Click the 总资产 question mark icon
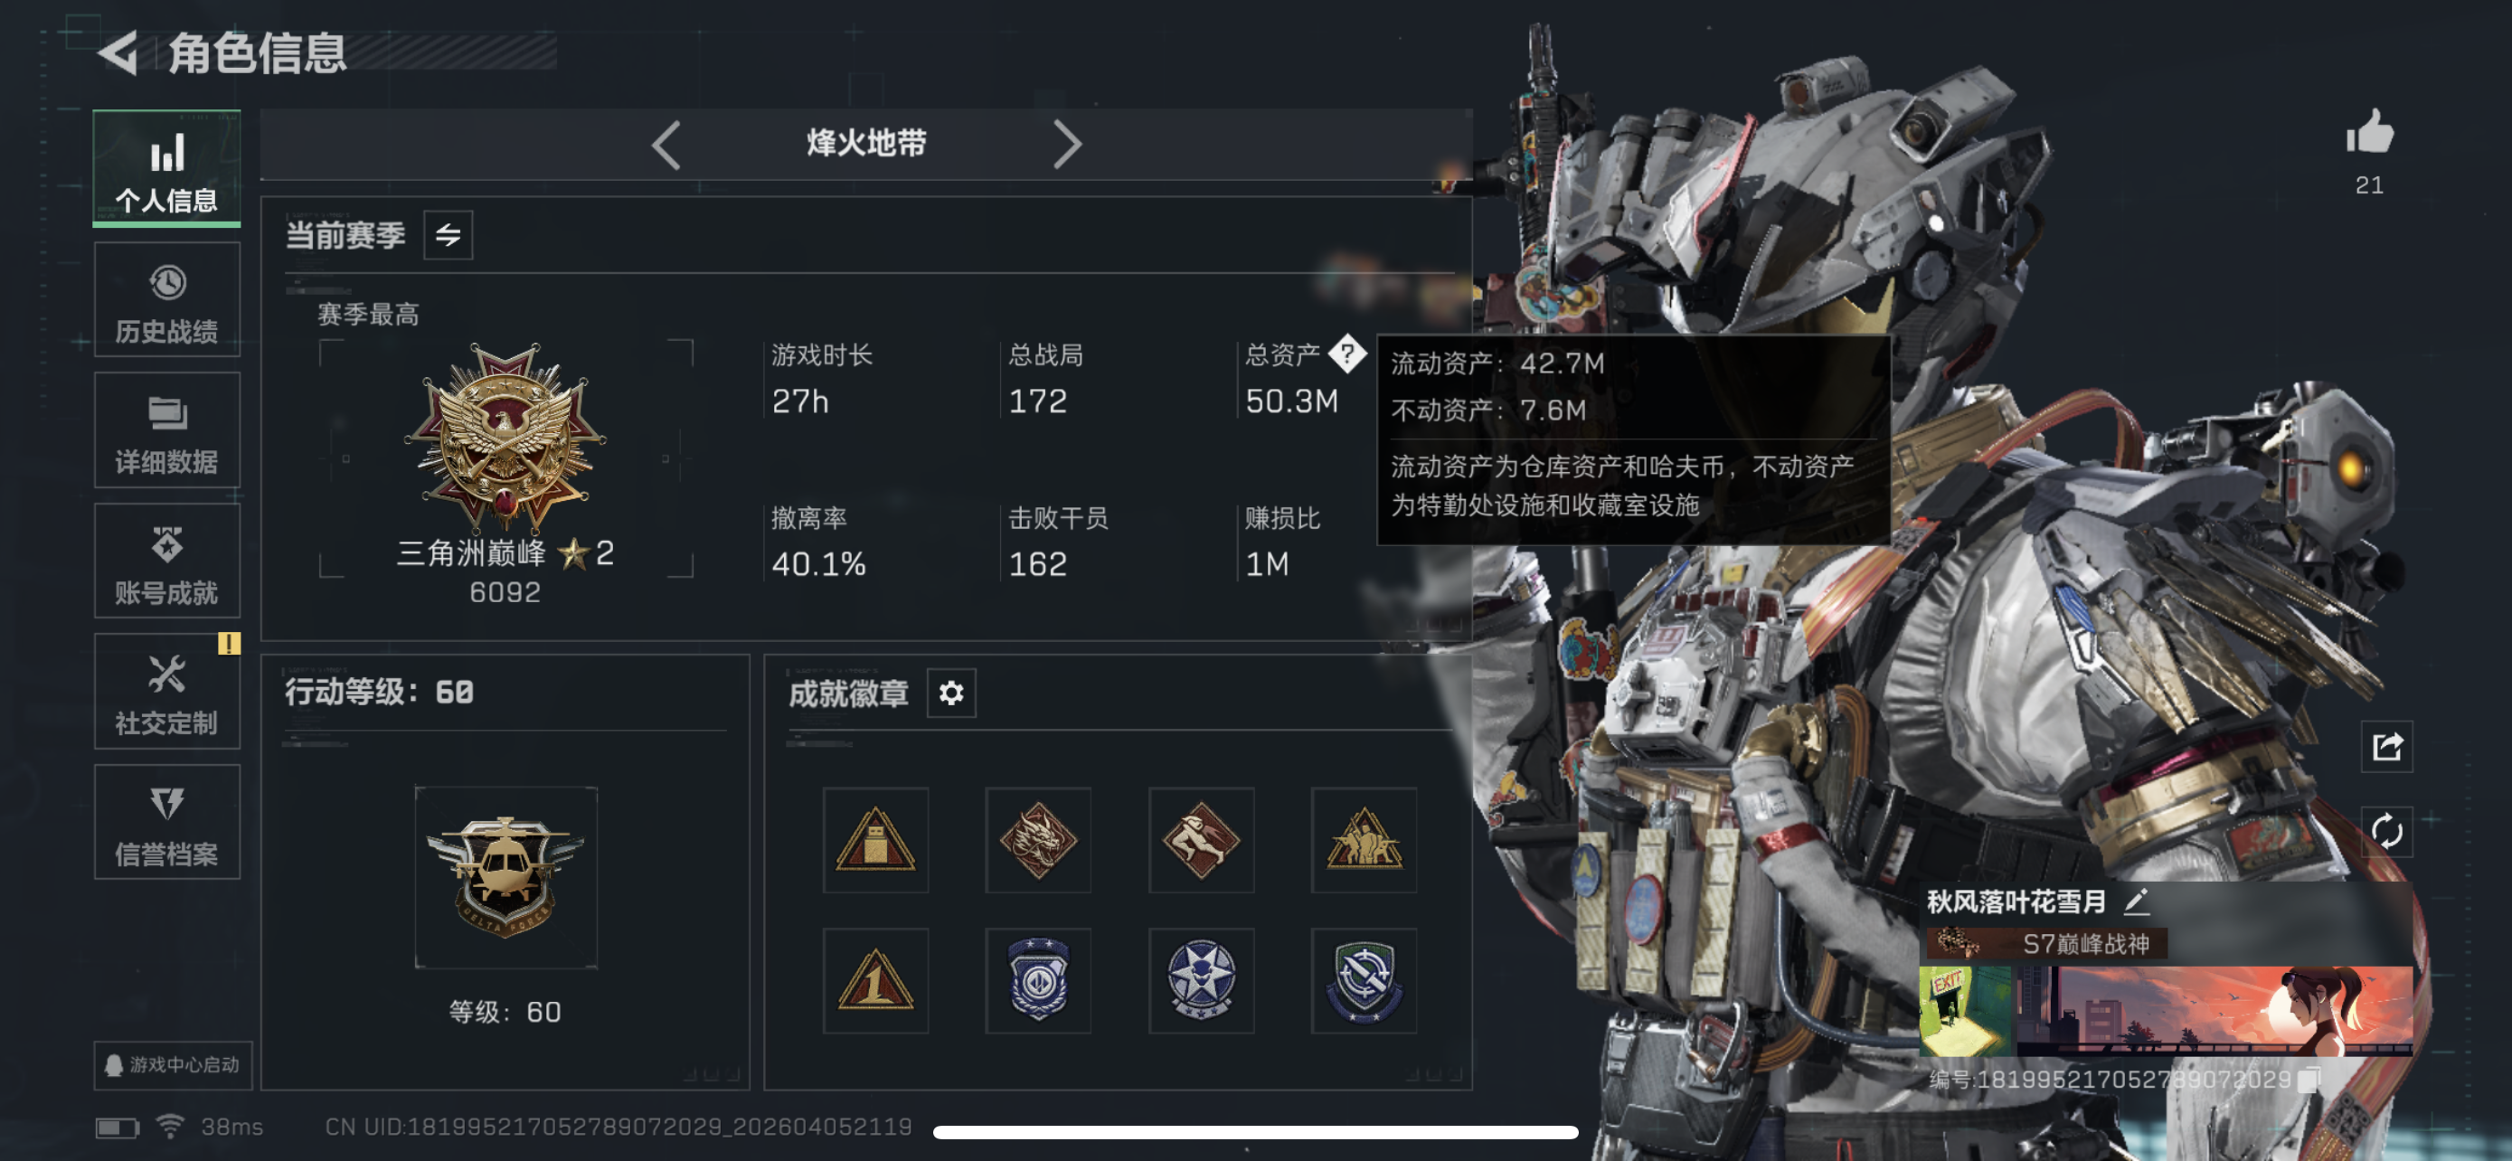2512x1161 pixels. (1346, 354)
